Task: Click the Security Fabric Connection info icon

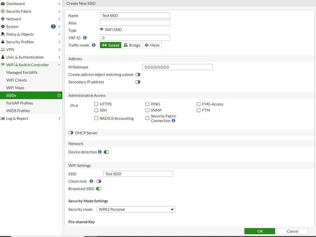Action: click(173, 121)
